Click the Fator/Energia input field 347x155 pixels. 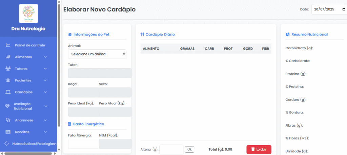83,144
